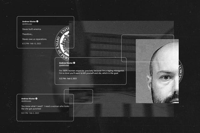Open Andrew Kloster name in the Feb 3 tweet
This screenshot has width=200, height=133.
(x=28, y=99)
